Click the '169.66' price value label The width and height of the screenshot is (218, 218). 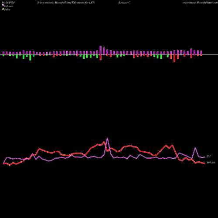click(x=211, y=163)
